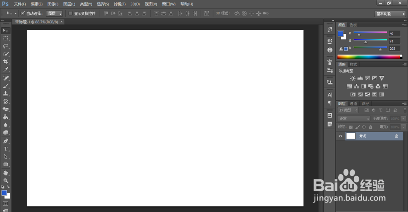The height and width of the screenshot is (212, 408).
Task: Click the B value input field
Action: [394, 49]
